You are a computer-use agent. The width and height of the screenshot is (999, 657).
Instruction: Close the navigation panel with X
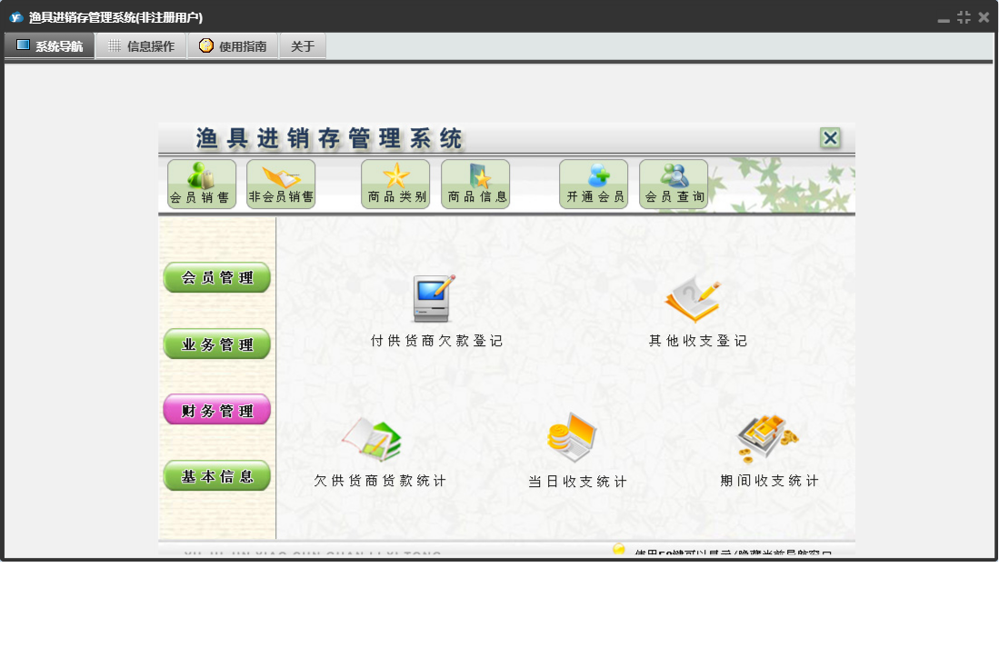coord(830,138)
